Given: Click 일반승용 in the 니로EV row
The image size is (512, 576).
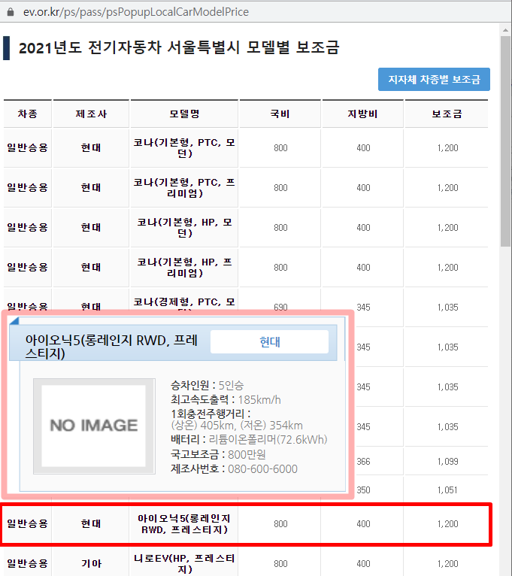Looking at the screenshot, I should pos(28,563).
